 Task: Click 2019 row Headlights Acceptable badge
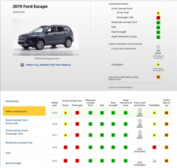[x=154, y=113]
